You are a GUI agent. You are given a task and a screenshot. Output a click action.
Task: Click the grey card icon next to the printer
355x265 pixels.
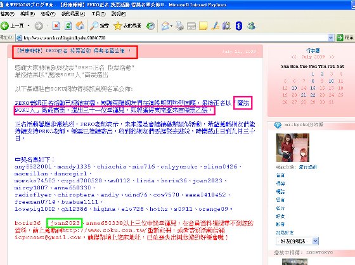pos(191,26)
